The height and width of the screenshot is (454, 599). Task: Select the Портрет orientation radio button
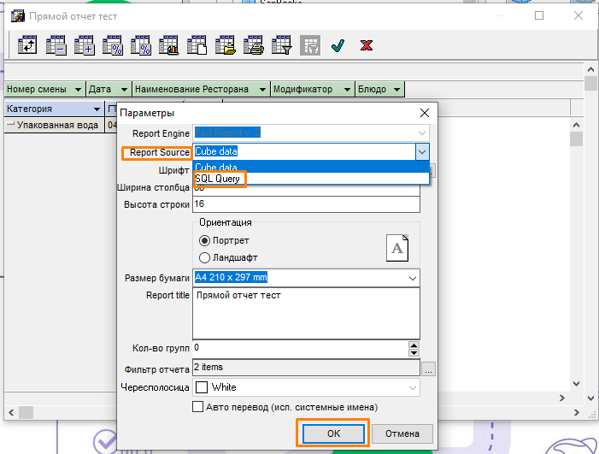(x=204, y=241)
